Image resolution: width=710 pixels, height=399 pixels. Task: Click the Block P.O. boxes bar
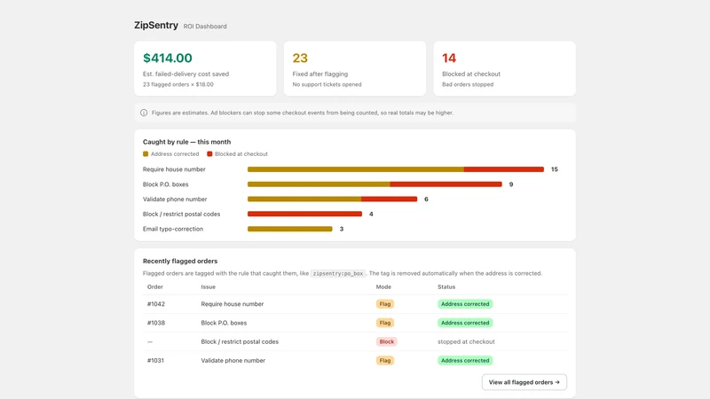375,184
